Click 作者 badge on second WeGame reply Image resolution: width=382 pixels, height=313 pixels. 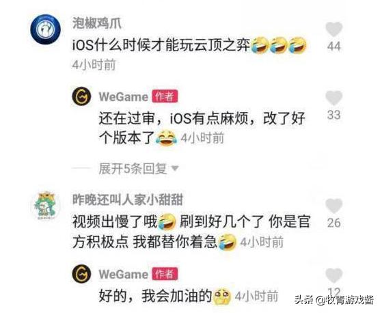[x=165, y=273]
